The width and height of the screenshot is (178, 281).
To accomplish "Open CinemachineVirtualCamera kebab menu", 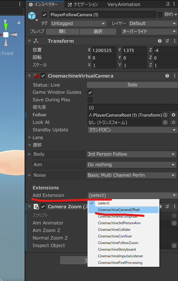I will (175, 76).
